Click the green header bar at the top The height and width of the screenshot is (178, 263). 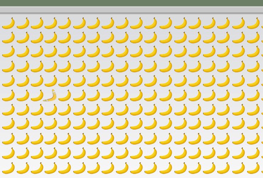[x=131, y=3]
